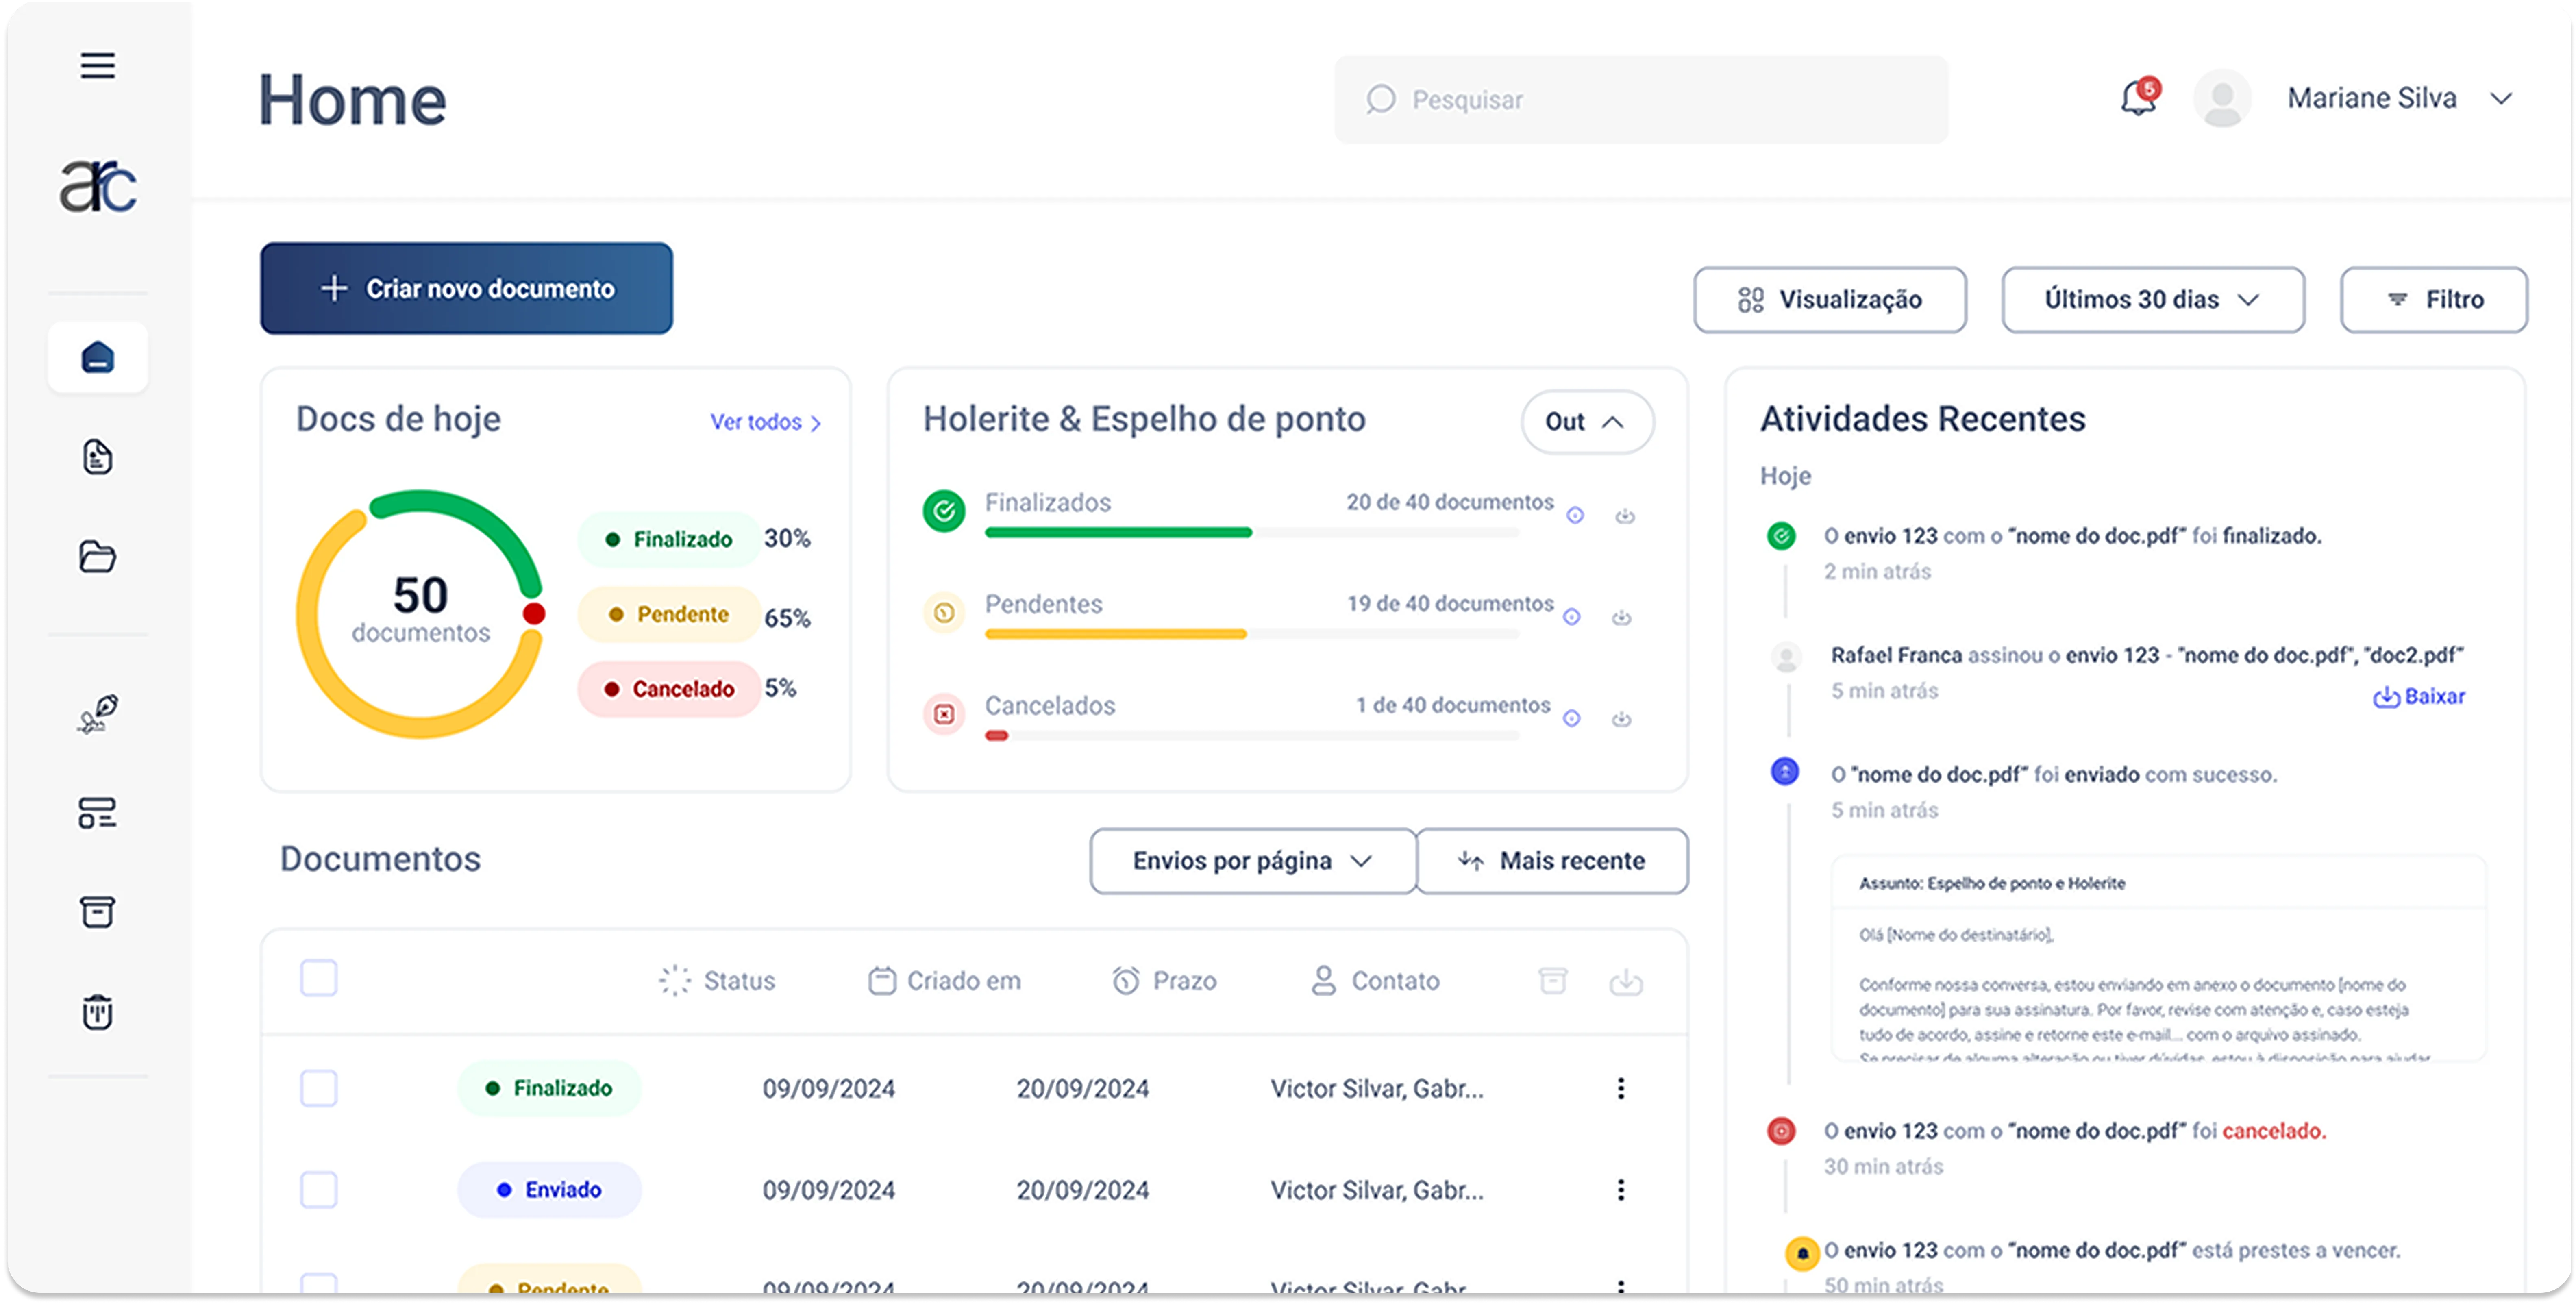Screen dimensions: 2576x1303
Task: Toggle the select-all checkbox in table header
Action: [319, 978]
